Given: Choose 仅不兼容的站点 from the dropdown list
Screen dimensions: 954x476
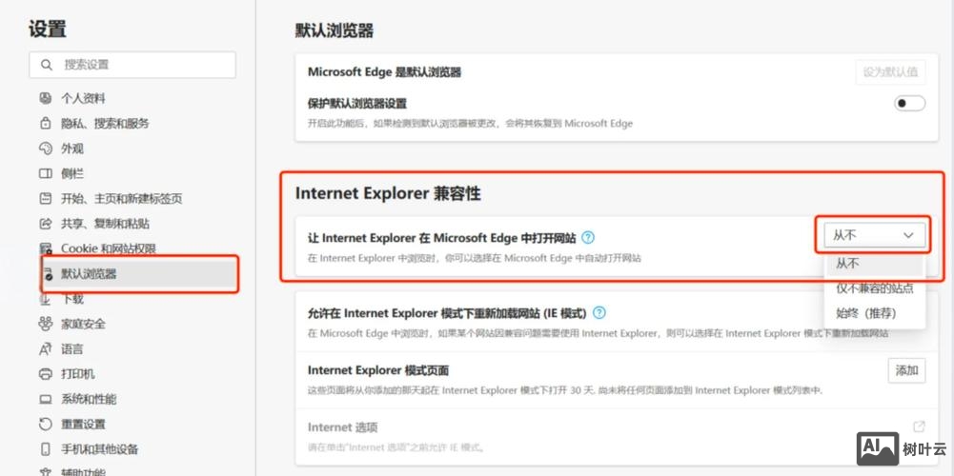Looking at the screenshot, I should point(874,288).
